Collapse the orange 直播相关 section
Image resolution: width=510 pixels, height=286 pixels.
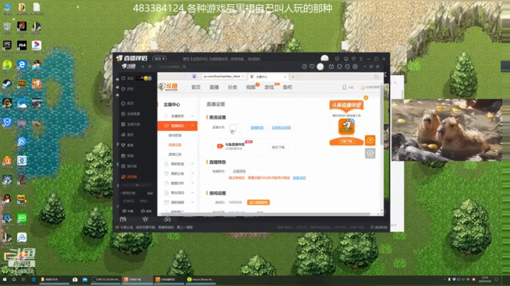tap(178, 125)
